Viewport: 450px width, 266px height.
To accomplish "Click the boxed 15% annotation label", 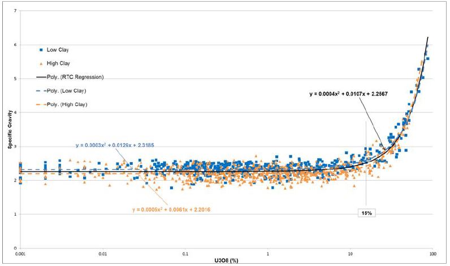I will 366,213.
